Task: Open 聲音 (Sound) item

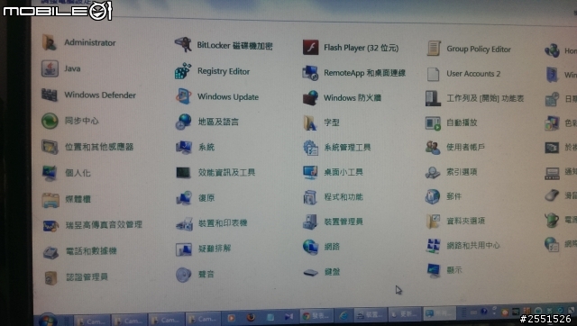Action: click(195, 274)
